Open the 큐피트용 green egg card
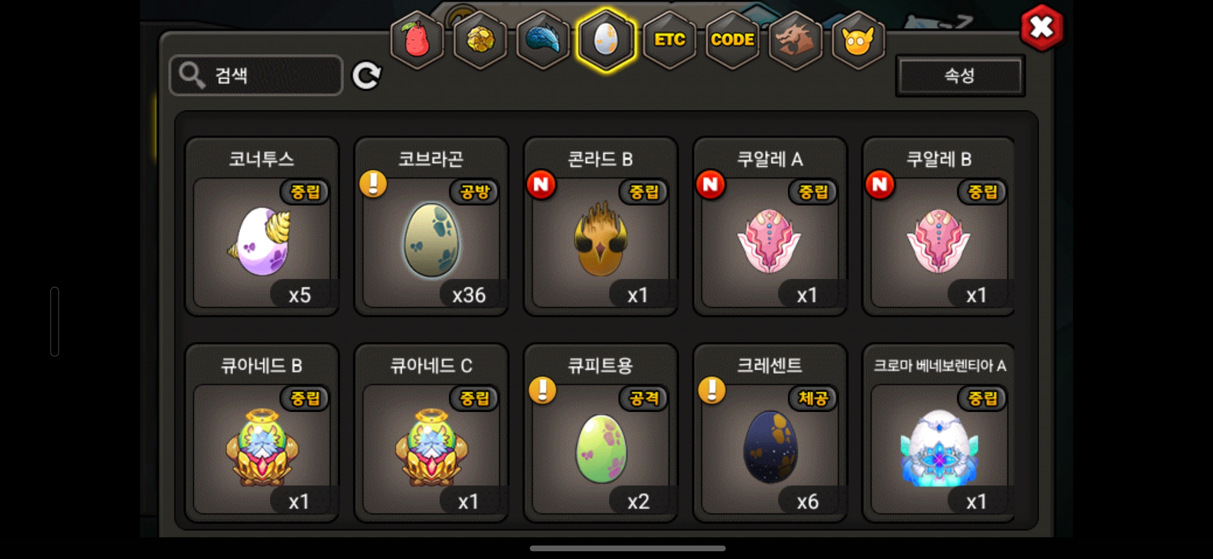This screenshot has height=559, width=1213. 600,433
